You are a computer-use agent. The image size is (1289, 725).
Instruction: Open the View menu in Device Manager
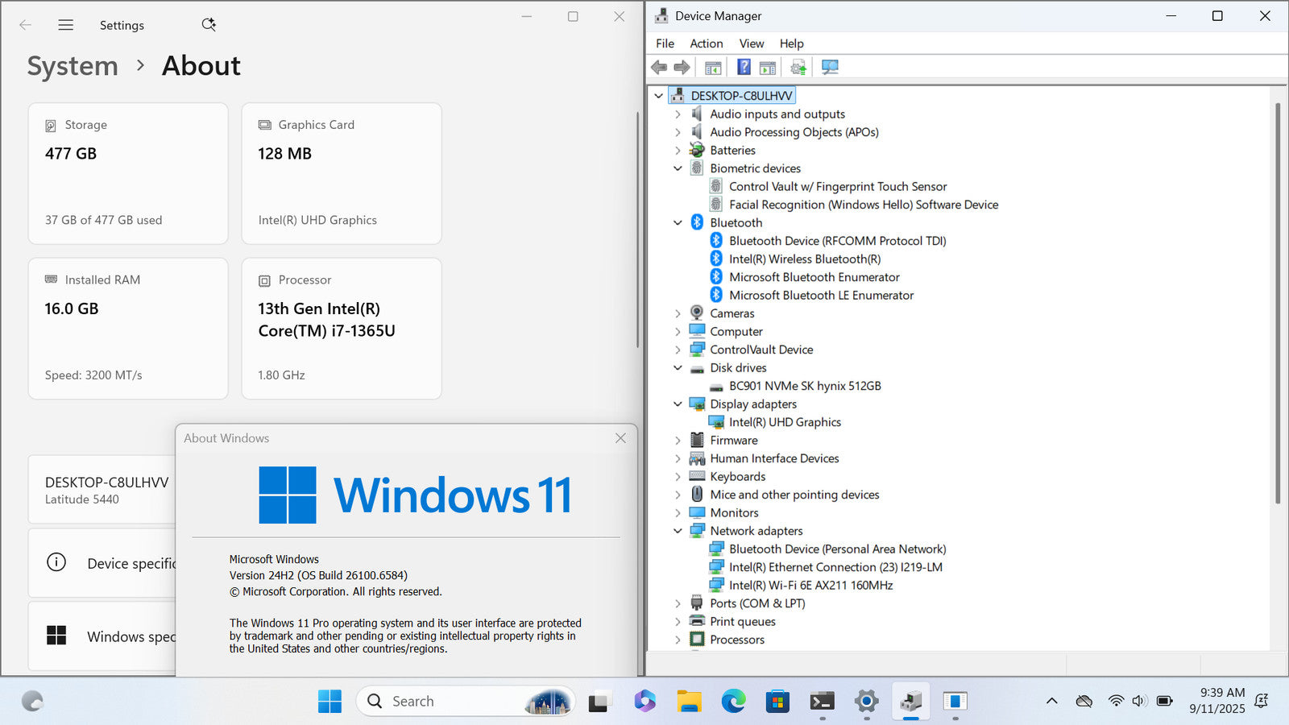(751, 43)
